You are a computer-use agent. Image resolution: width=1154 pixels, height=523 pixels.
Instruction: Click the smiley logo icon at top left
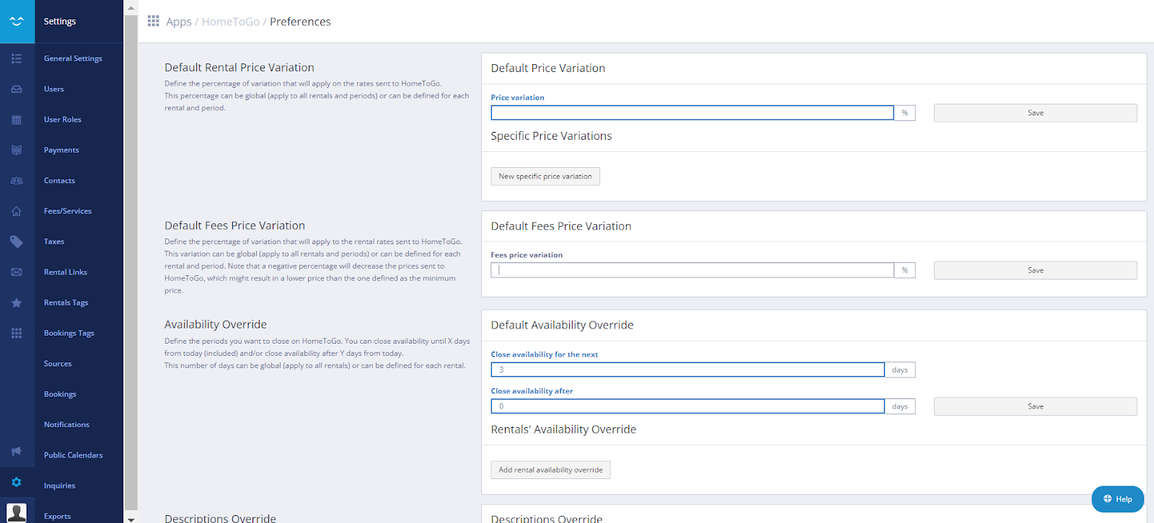tap(17, 22)
